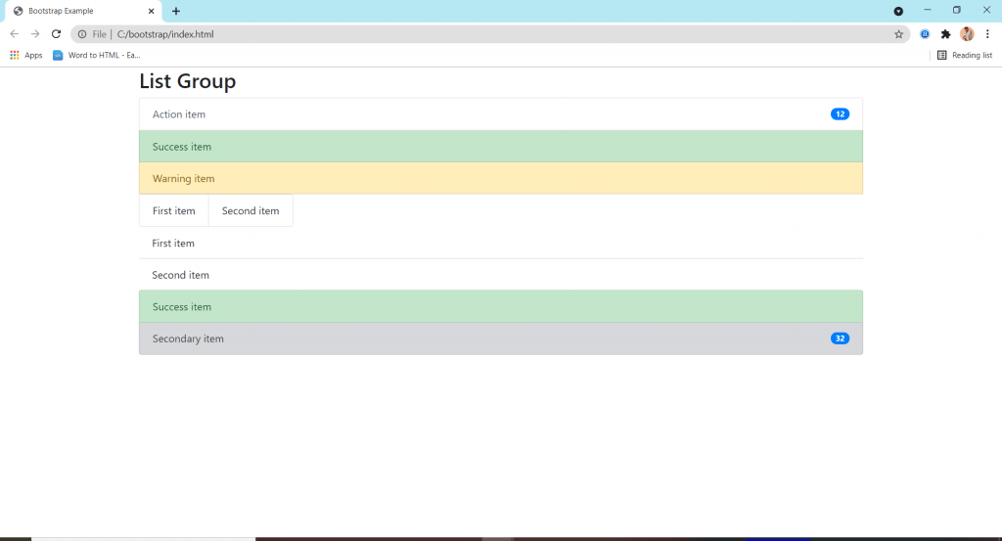This screenshot has height=541, width=1002.
Task: Click the Action item list row
Action: [501, 114]
